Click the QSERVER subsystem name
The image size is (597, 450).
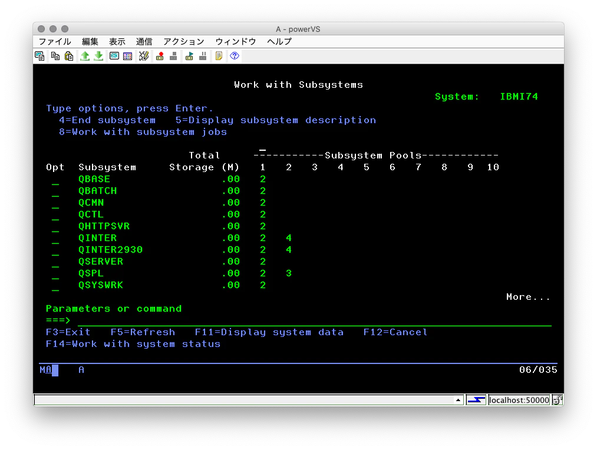click(x=101, y=262)
